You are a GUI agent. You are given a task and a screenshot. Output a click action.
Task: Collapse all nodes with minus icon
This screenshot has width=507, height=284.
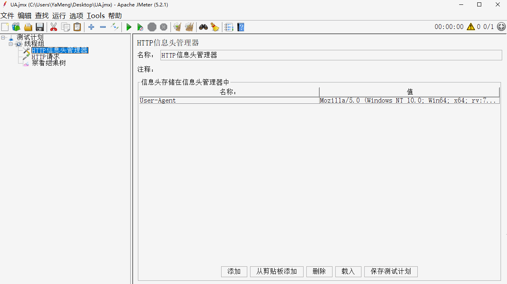[x=103, y=27]
